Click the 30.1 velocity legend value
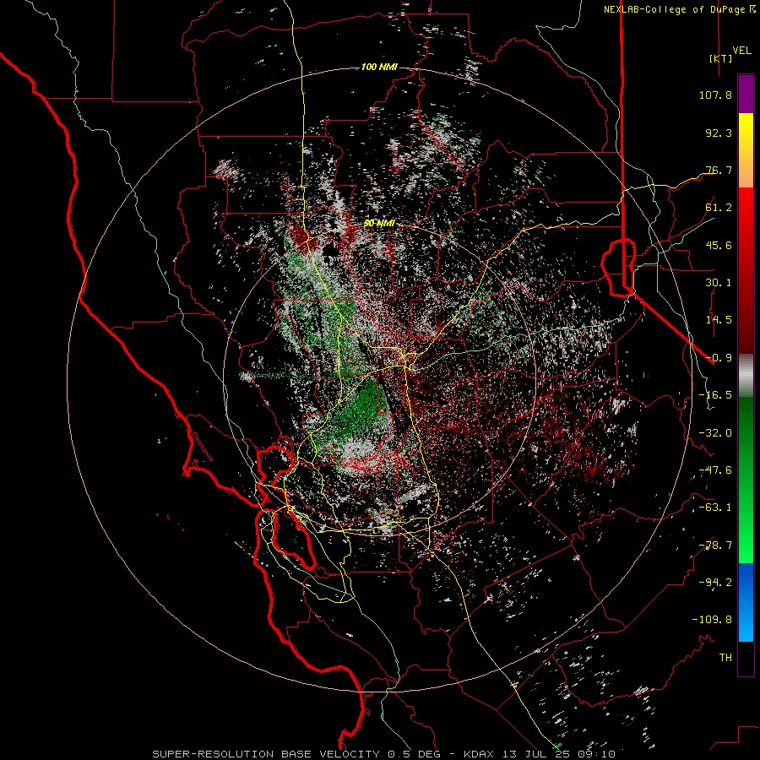The width and height of the screenshot is (760, 760). click(719, 283)
